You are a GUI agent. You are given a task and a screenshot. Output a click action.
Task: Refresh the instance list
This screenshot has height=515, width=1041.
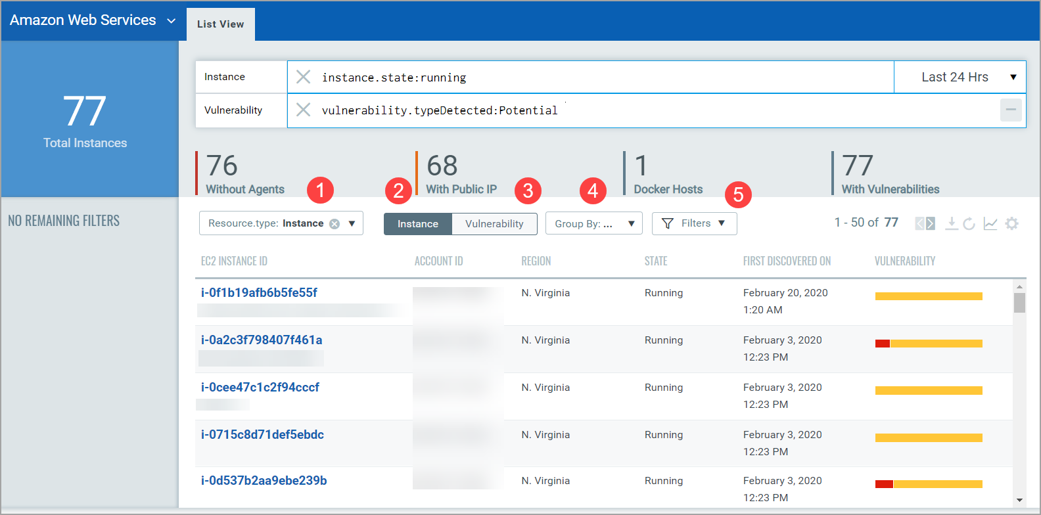969,223
